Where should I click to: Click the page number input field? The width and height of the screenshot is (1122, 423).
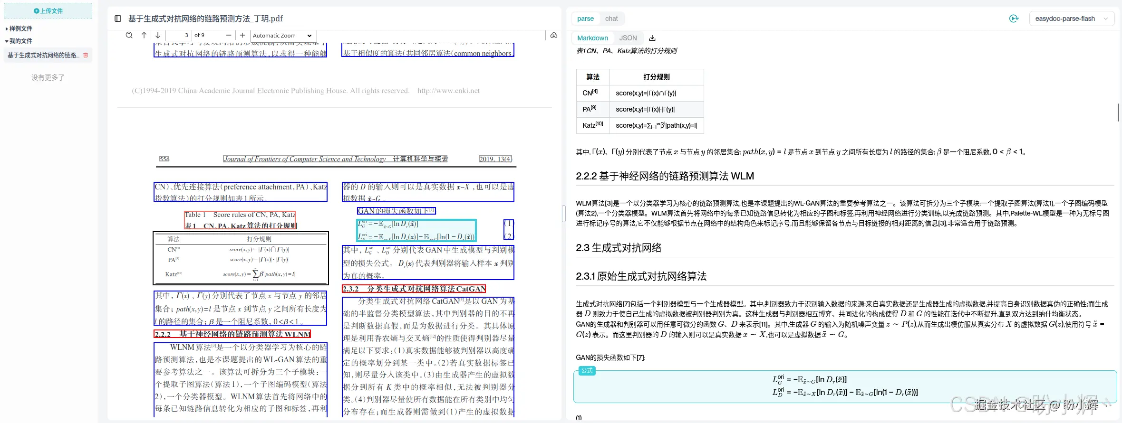[178, 35]
